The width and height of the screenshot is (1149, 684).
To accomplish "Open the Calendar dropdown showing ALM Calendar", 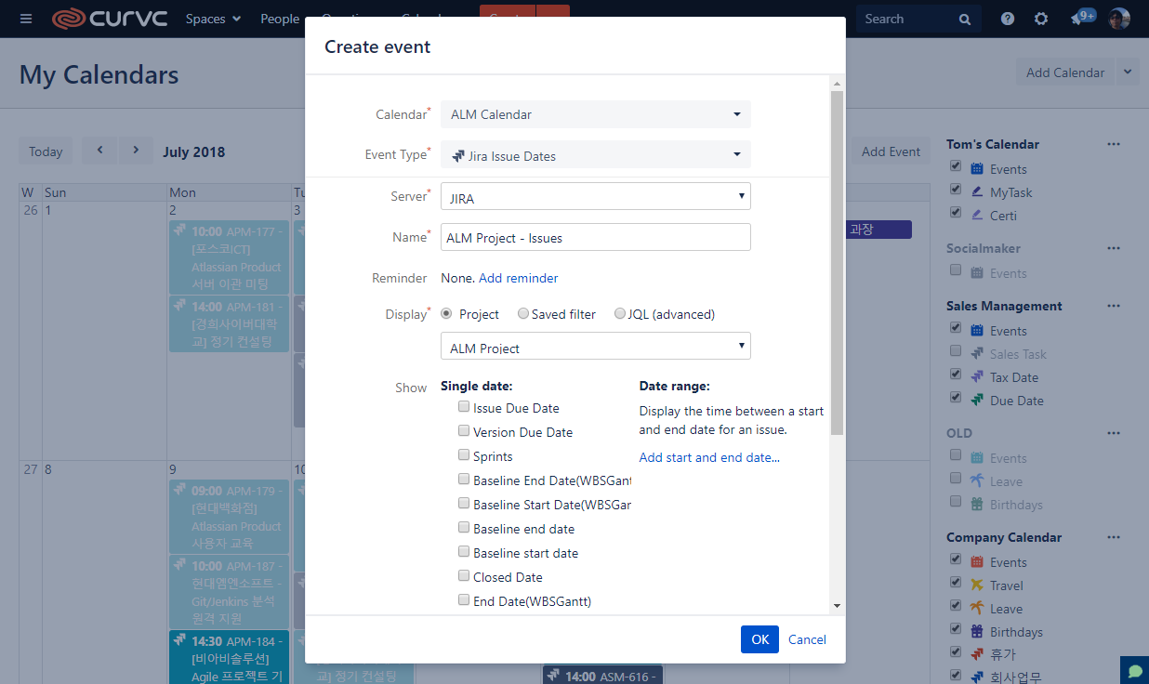I will coord(595,114).
